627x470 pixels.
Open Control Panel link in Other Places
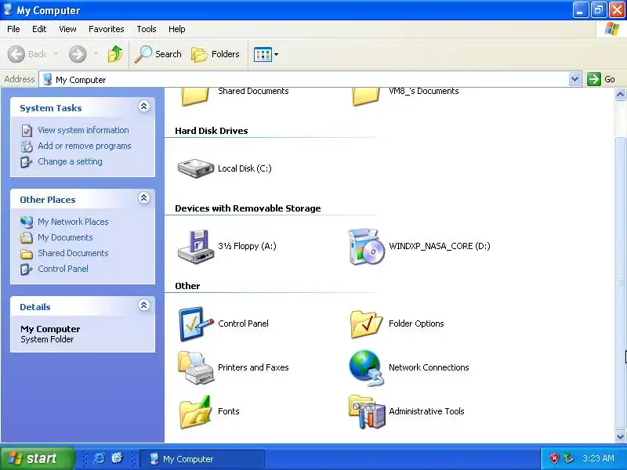click(x=63, y=269)
